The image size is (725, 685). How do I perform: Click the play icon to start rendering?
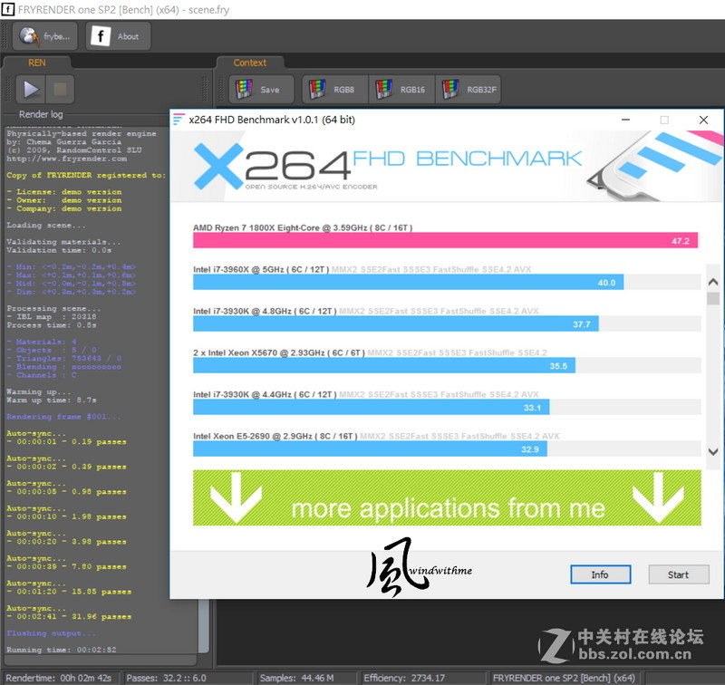(29, 89)
